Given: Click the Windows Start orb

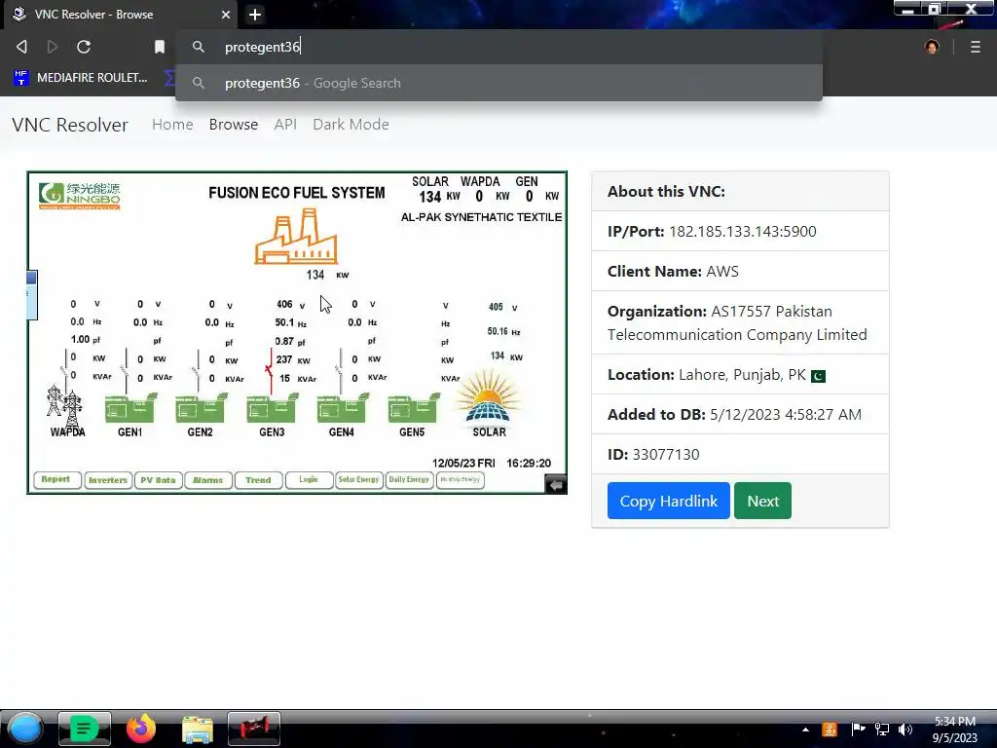Looking at the screenshot, I should [25, 729].
